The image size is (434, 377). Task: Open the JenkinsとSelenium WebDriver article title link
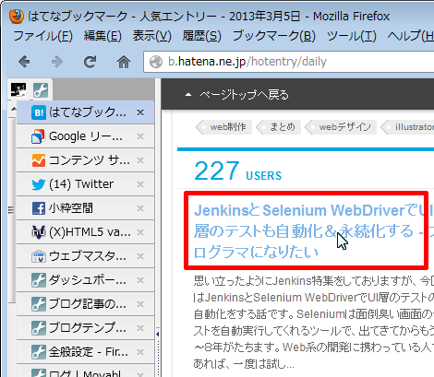[314, 230]
